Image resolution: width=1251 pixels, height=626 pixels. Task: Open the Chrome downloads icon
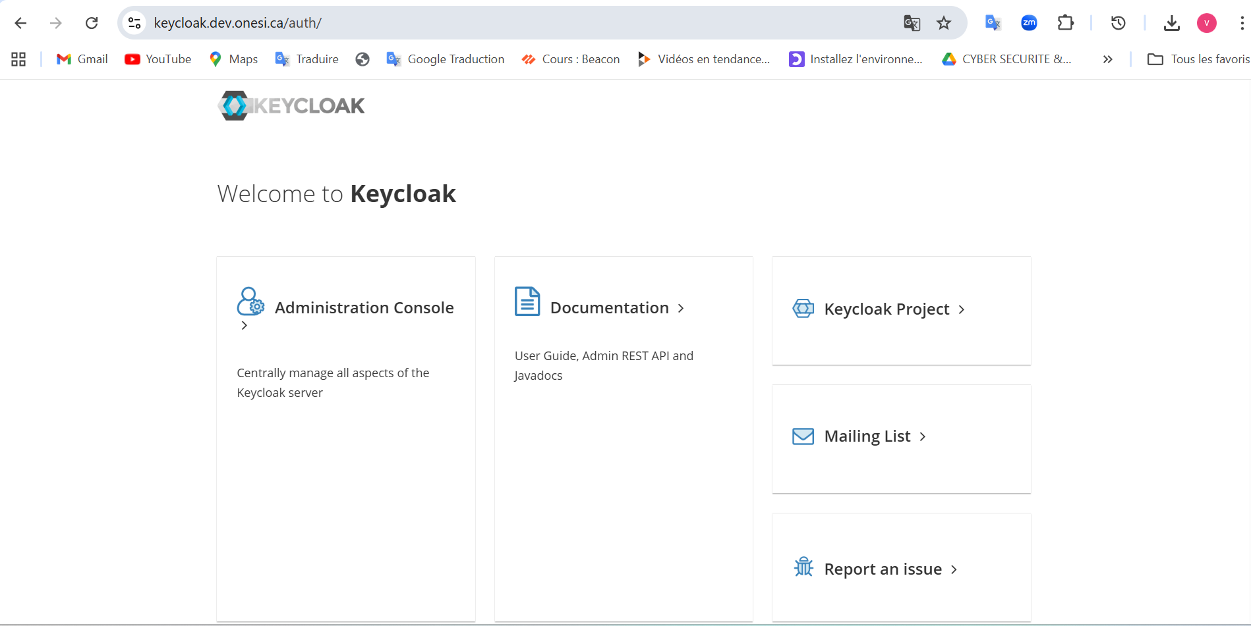pos(1171,23)
